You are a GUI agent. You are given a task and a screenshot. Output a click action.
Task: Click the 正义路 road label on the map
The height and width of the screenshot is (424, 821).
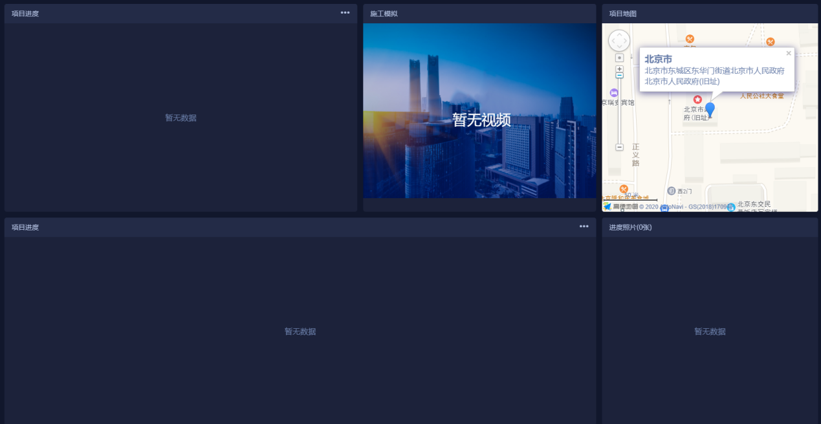(635, 155)
